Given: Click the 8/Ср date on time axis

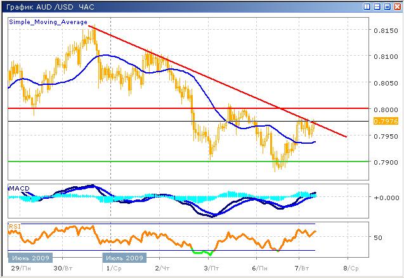Looking at the screenshot, I should 350,269.
